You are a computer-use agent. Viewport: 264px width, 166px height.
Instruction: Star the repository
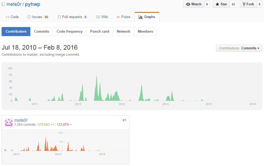(x=221, y=4)
